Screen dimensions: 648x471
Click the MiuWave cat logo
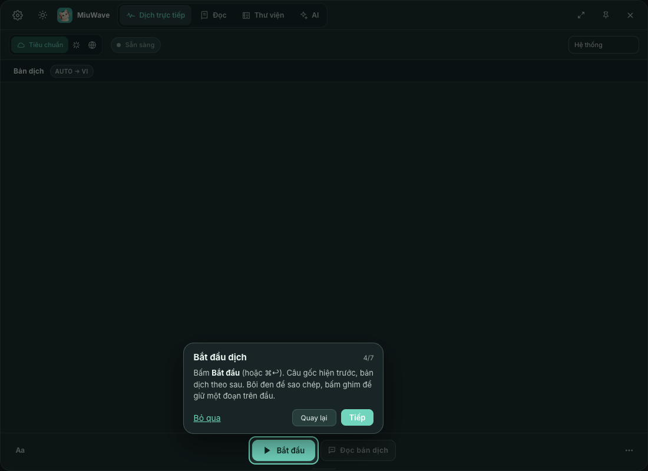[65, 15]
